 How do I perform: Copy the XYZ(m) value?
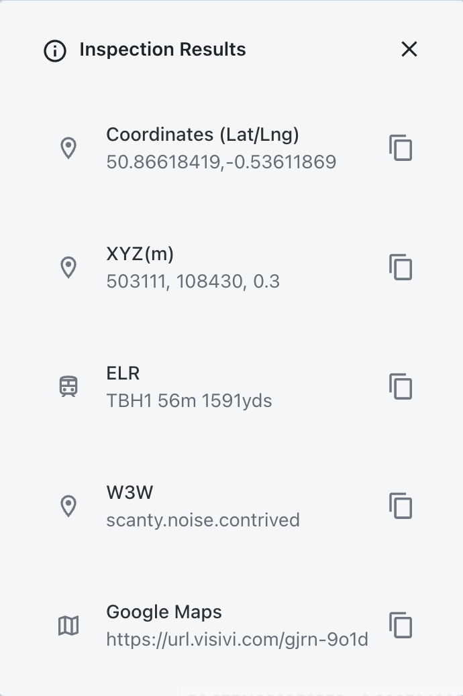(401, 267)
